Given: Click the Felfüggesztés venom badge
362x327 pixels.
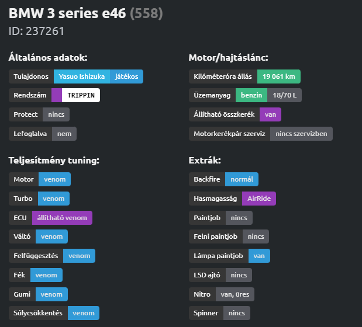Looking at the screenshot, I should pos(79,256).
